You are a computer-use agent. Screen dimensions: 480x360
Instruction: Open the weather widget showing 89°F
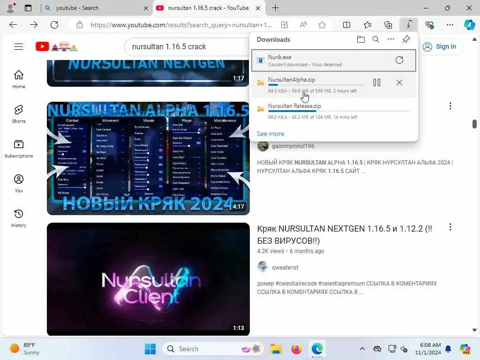(x=25, y=349)
